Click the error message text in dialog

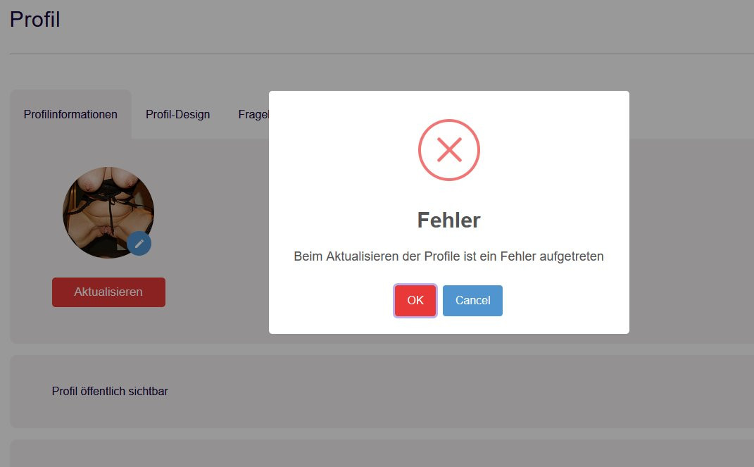pos(448,257)
